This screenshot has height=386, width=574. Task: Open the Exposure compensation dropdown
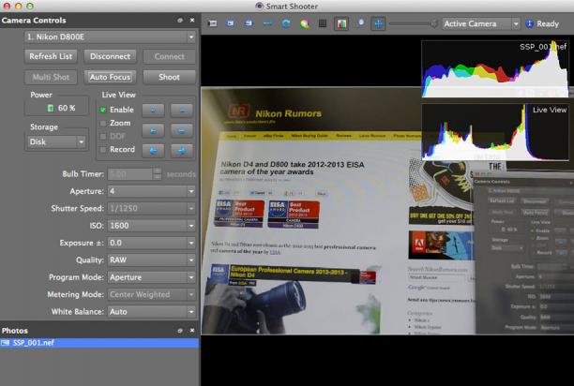(x=152, y=243)
